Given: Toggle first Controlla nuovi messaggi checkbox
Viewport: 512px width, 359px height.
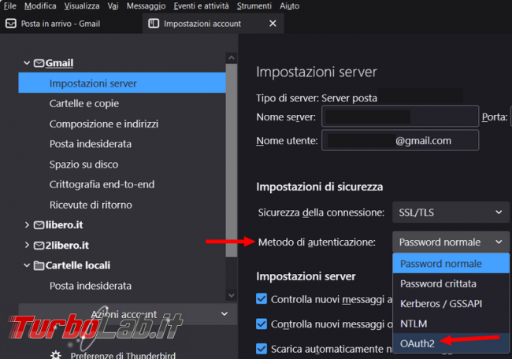Looking at the screenshot, I should coord(262,298).
